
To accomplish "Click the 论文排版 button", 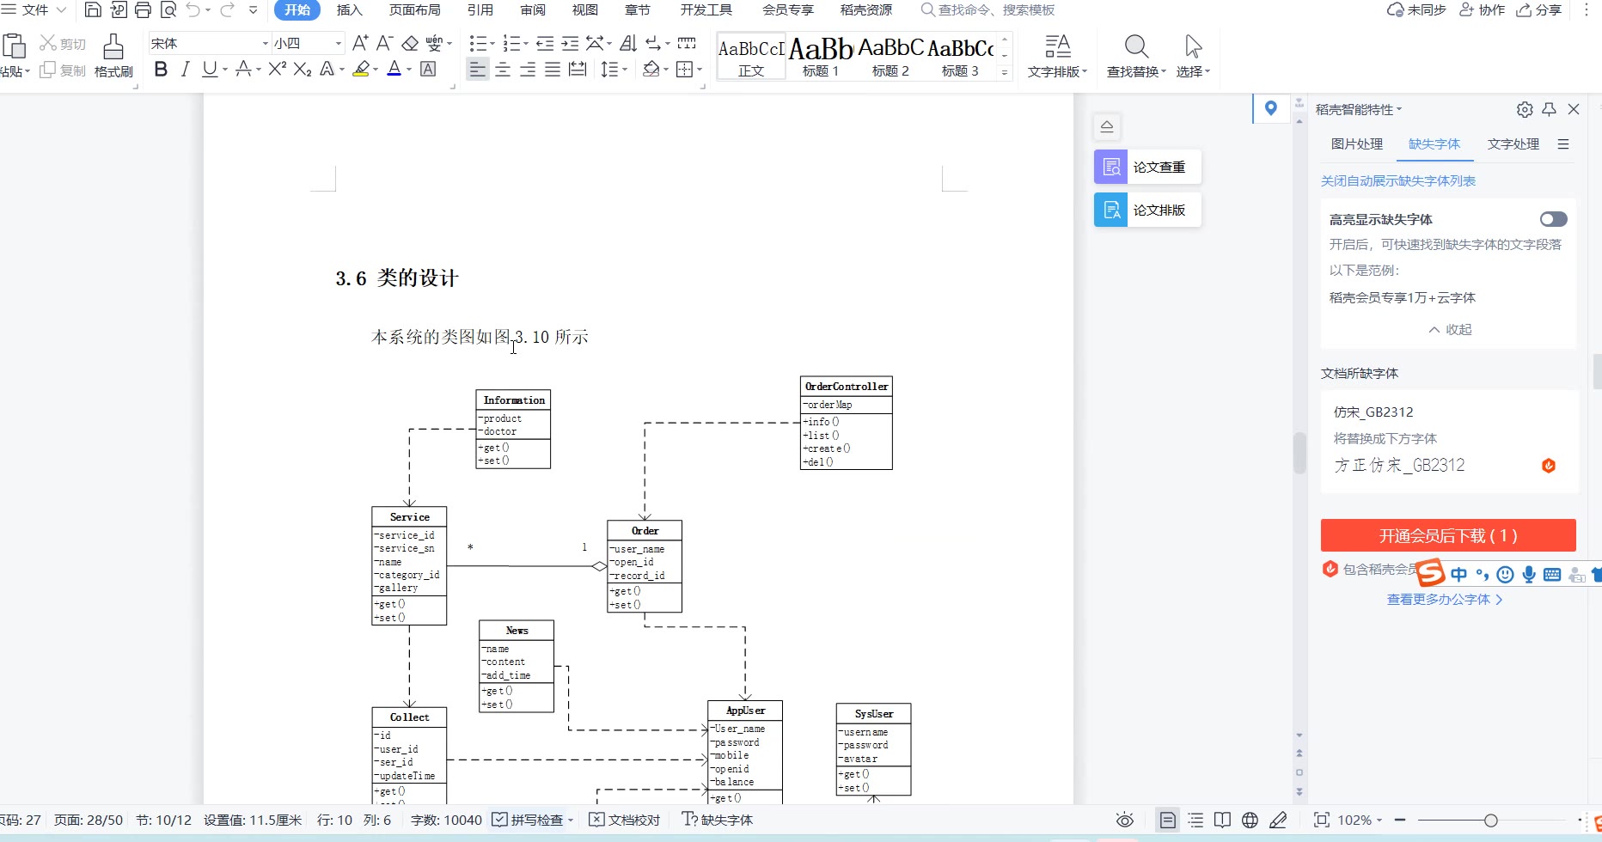I will click(1147, 210).
